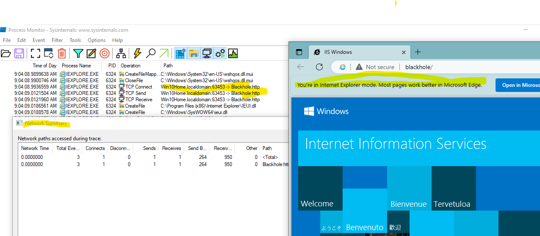Screen dimensions: 540x236
Task: Select the red target Include Process icon
Action: (105, 53)
